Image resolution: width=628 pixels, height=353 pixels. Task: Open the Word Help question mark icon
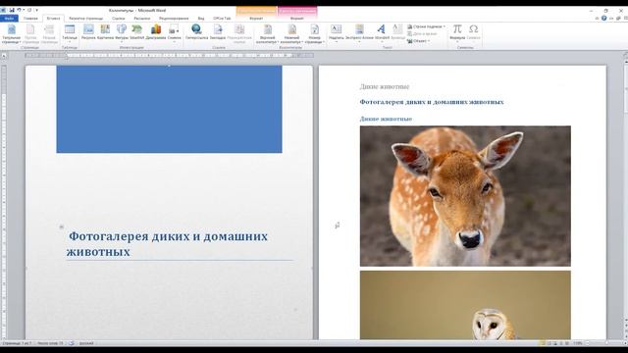pos(604,18)
